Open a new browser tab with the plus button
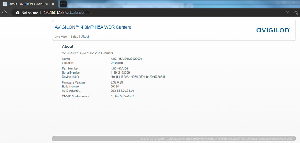300x143 pixels. [x=63, y=4]
